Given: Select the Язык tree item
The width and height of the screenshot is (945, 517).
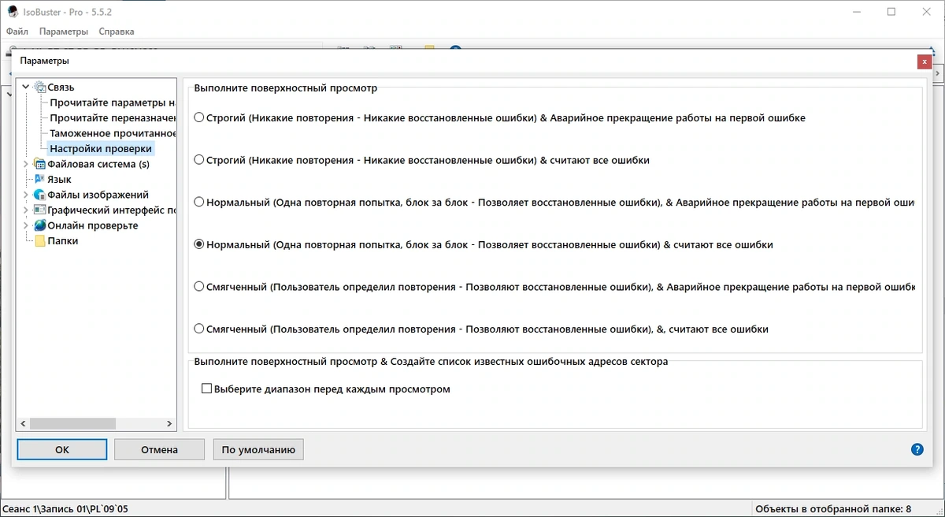Looking at the screenshot, I should point(59,180).
